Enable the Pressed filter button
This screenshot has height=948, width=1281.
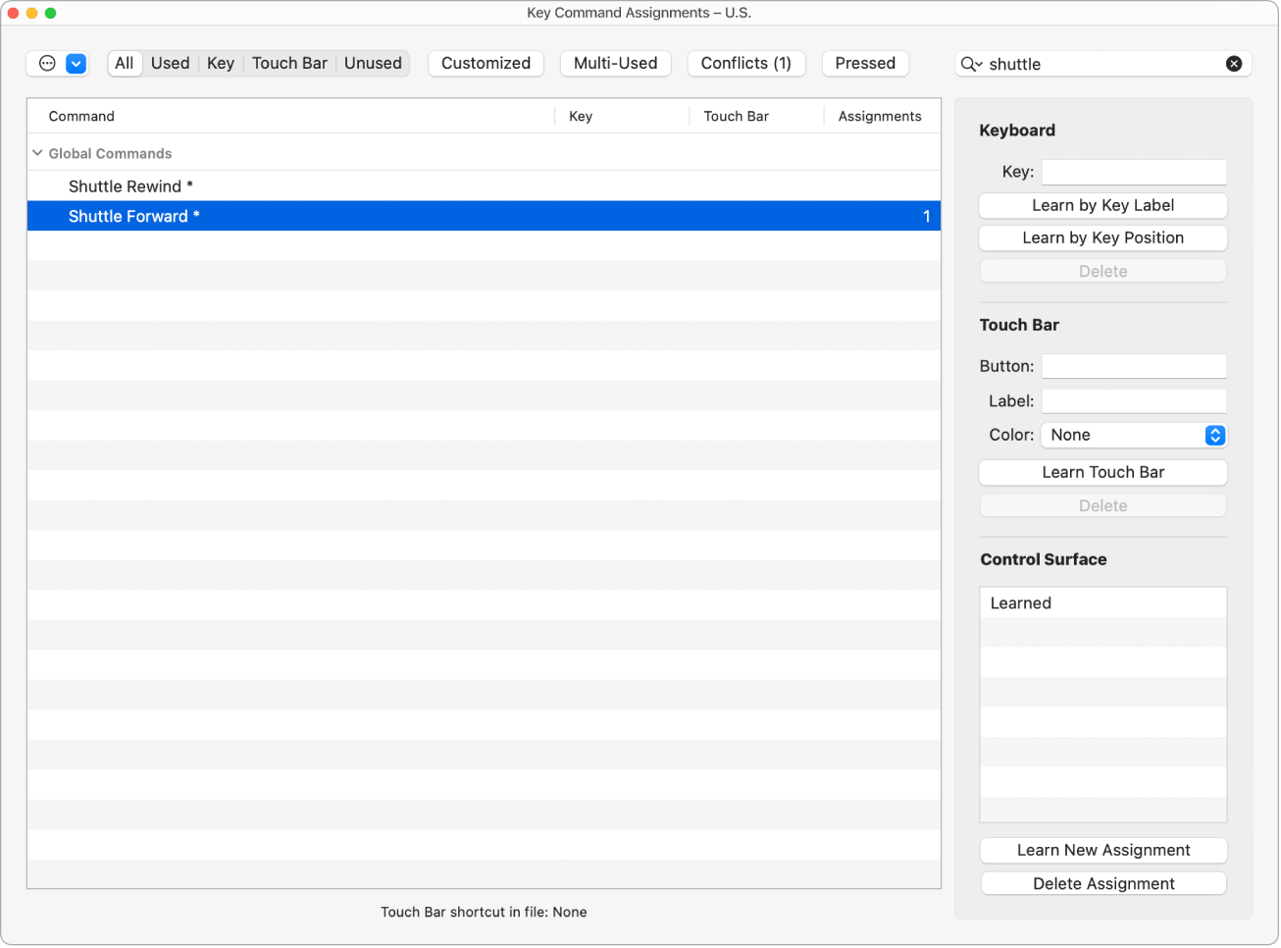pyautogui.click(x=865, y=63)
